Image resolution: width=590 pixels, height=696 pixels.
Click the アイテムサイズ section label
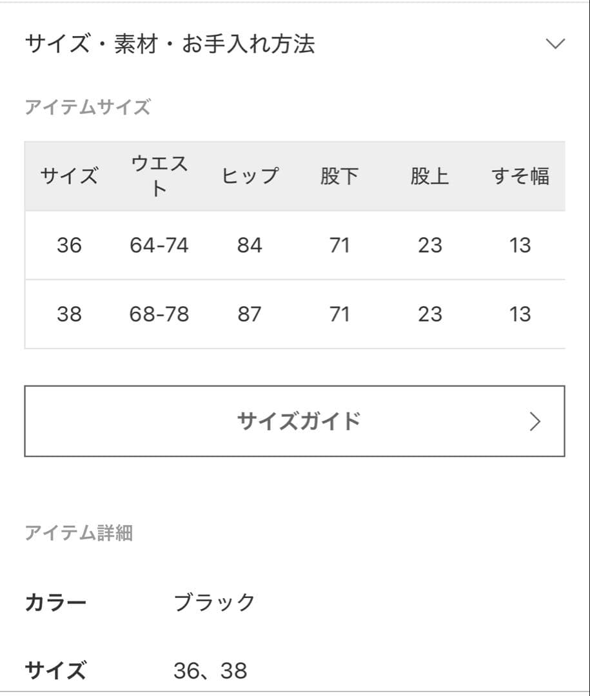coord(88,107)
